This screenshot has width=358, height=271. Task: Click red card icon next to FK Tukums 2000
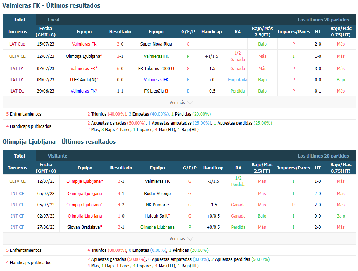(x=173, y=69)
